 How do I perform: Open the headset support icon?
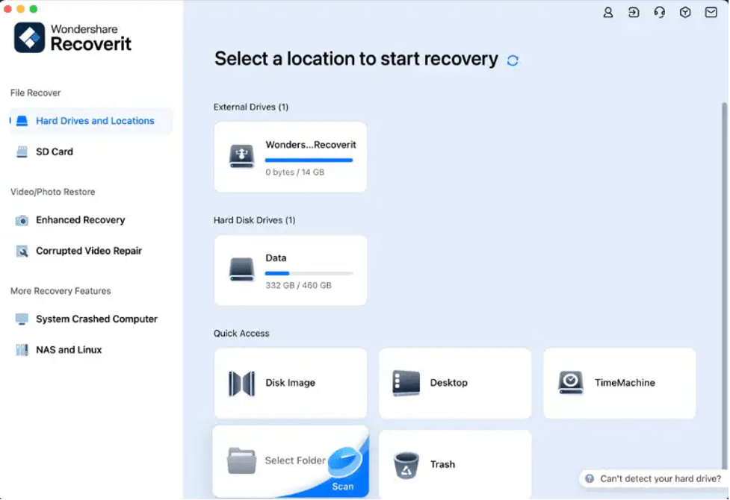pos(659,13)
